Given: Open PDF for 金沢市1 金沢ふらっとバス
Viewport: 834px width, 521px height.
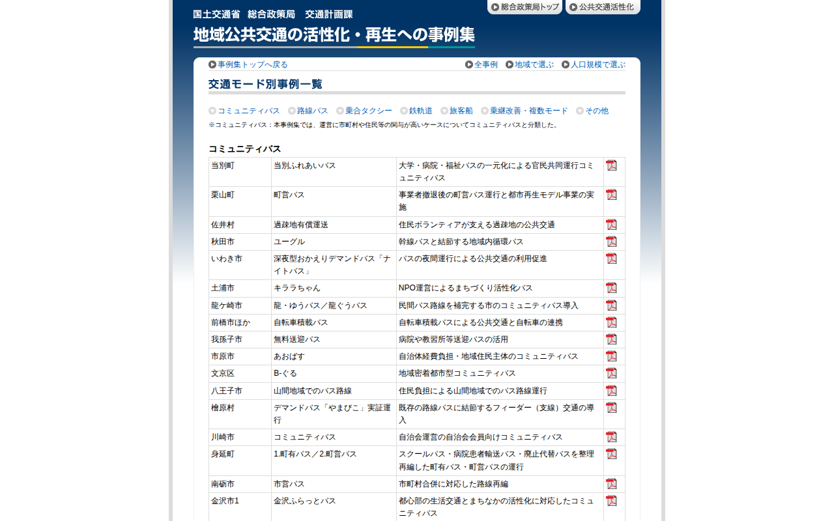Looking at the screenshot, I should point(611,501).
